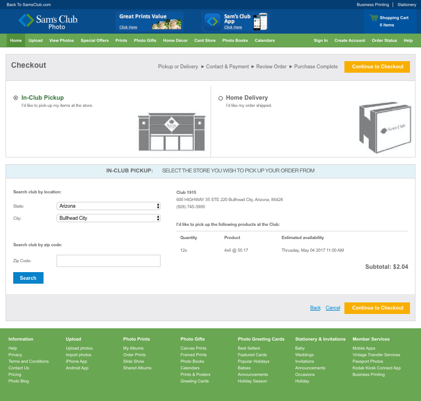421x401 pixels.
Task: Click footer Mobile Apps link
Action: 364,348
